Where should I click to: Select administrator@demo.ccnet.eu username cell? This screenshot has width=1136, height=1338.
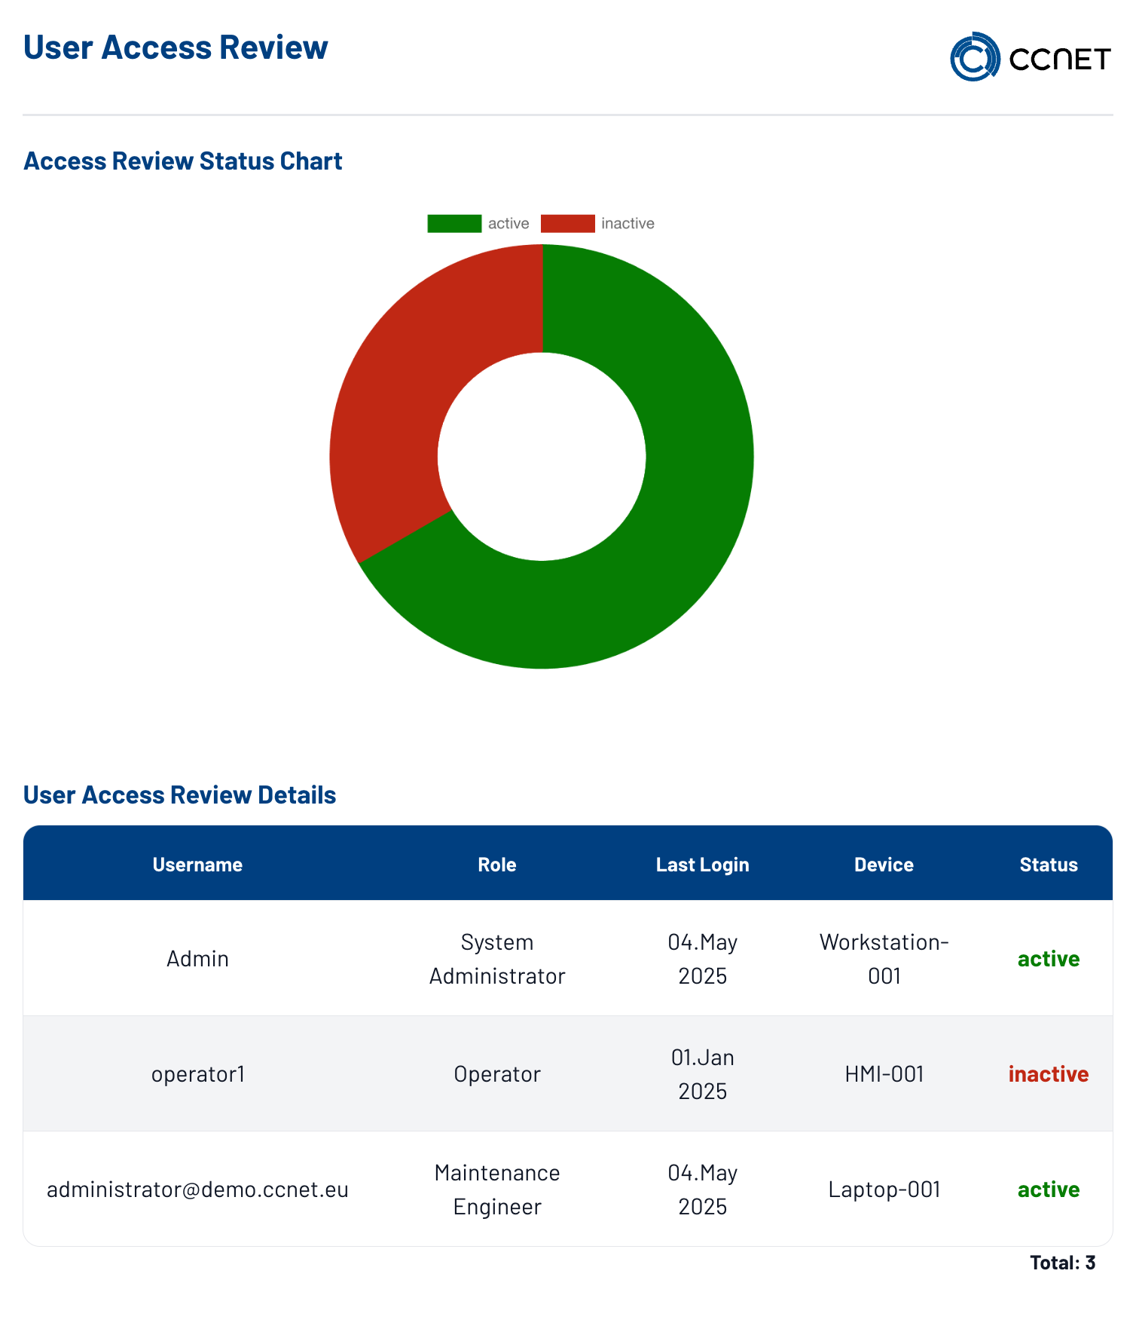(197, 1190)
